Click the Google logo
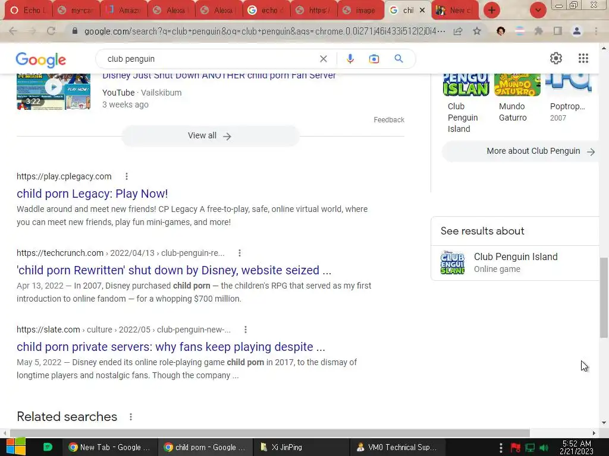The image size is (609, 456). [41, 60]
